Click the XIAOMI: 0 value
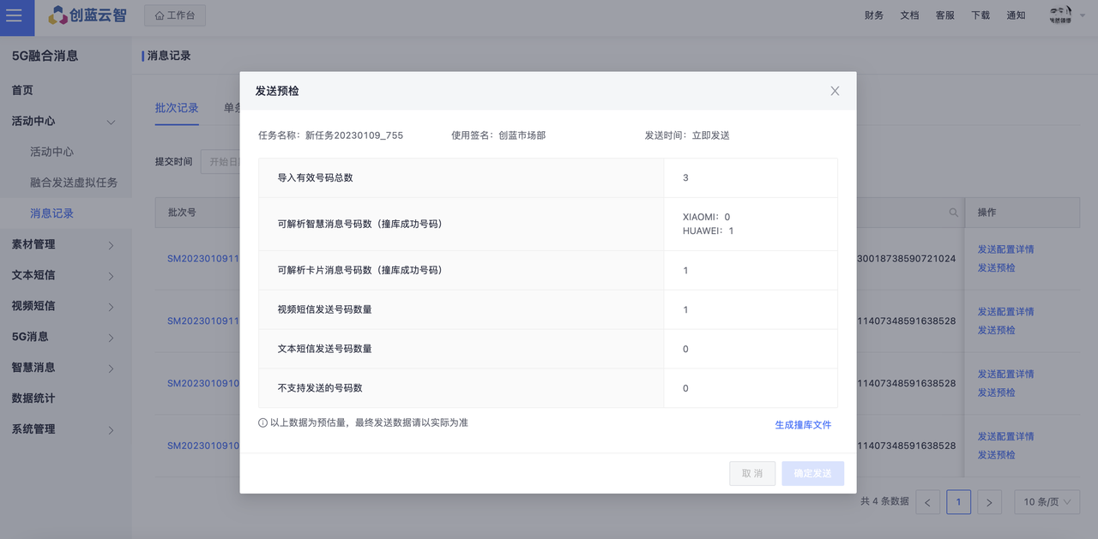This screenshot has height=539, width=1098. coord(706,218)
